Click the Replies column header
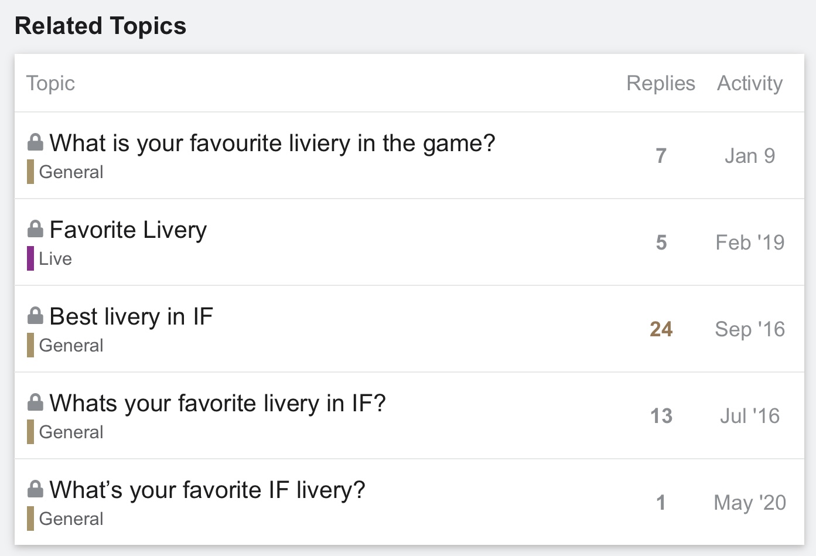816x556 pixels. tap(661, 83)
